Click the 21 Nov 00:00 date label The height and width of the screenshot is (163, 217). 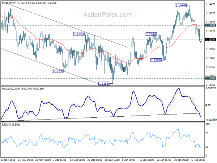click(26, 160)
